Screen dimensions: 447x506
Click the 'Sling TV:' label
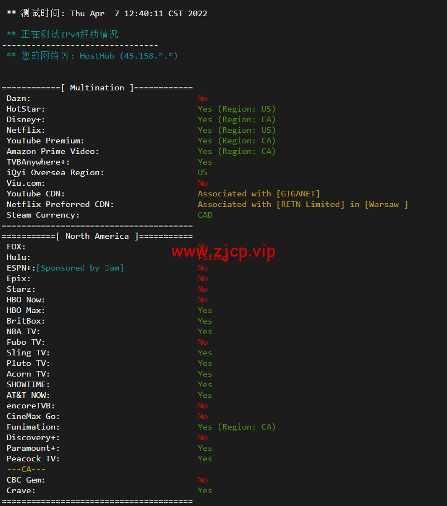click(x=28, y=353)
